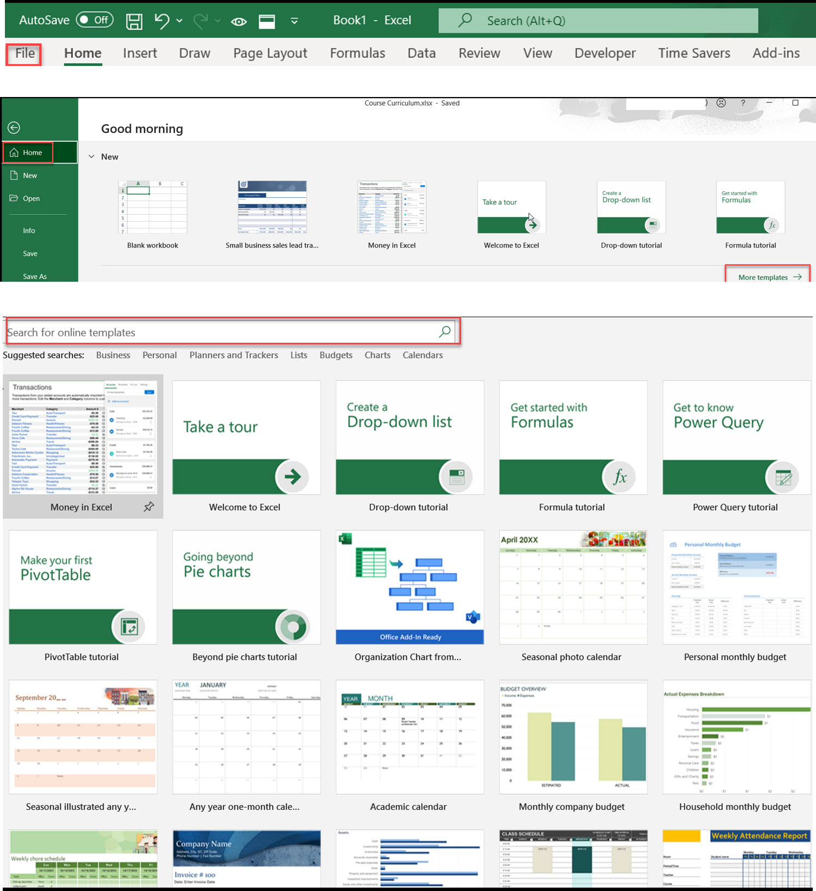Open the Power Query tutorial template

(x=737, y=438)
